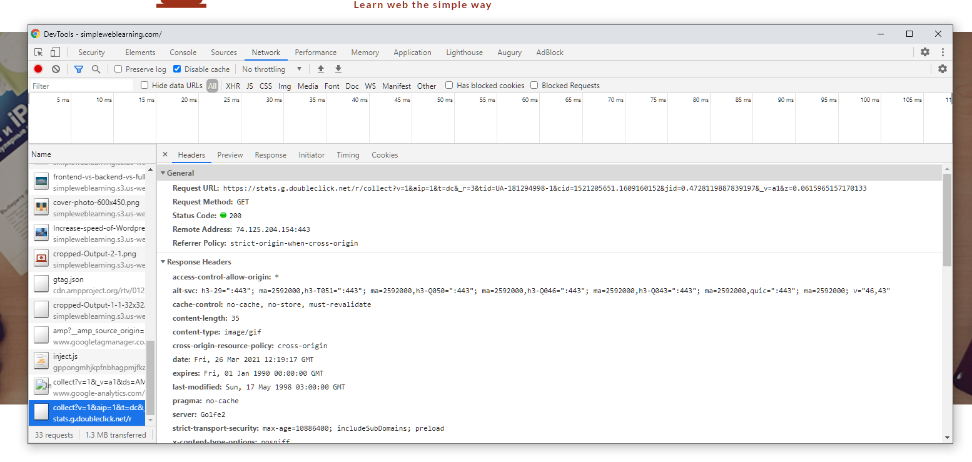Clear the network log icon

(x=56, y=69)
